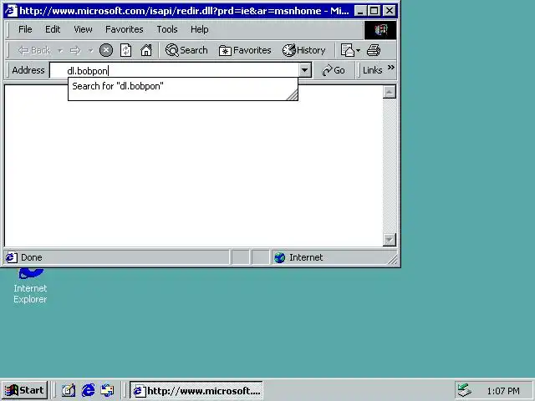Screen dimensions: 535x401
Task: Click the scrollbar up arrow
Action: pyautogui.click(x=390, y=92)
